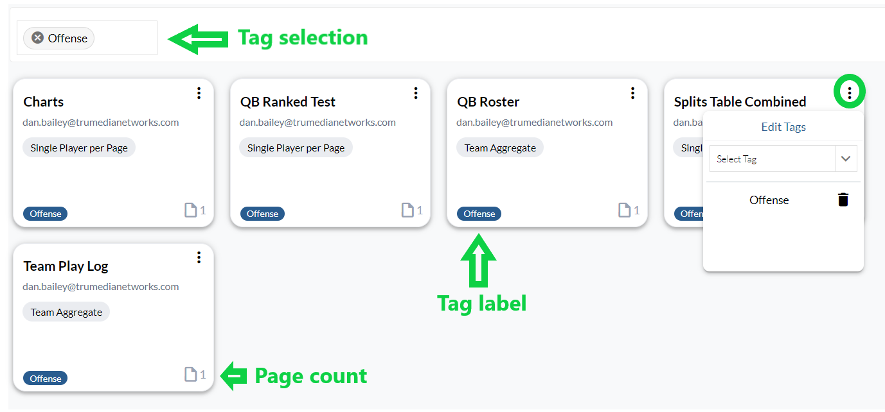
Task: Open the kebab menu on Team Play Log card
Action: click(x=199, y=257)
